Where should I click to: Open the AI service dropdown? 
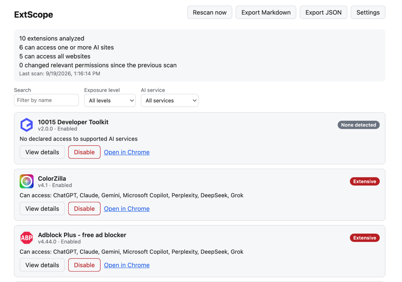[x=170, y=101]
